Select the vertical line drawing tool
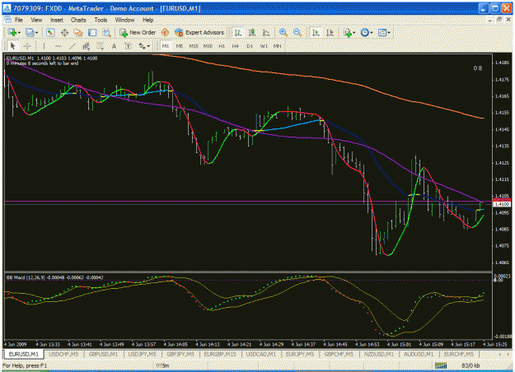Screen dimensions: 515x372 tap(44, 46)
